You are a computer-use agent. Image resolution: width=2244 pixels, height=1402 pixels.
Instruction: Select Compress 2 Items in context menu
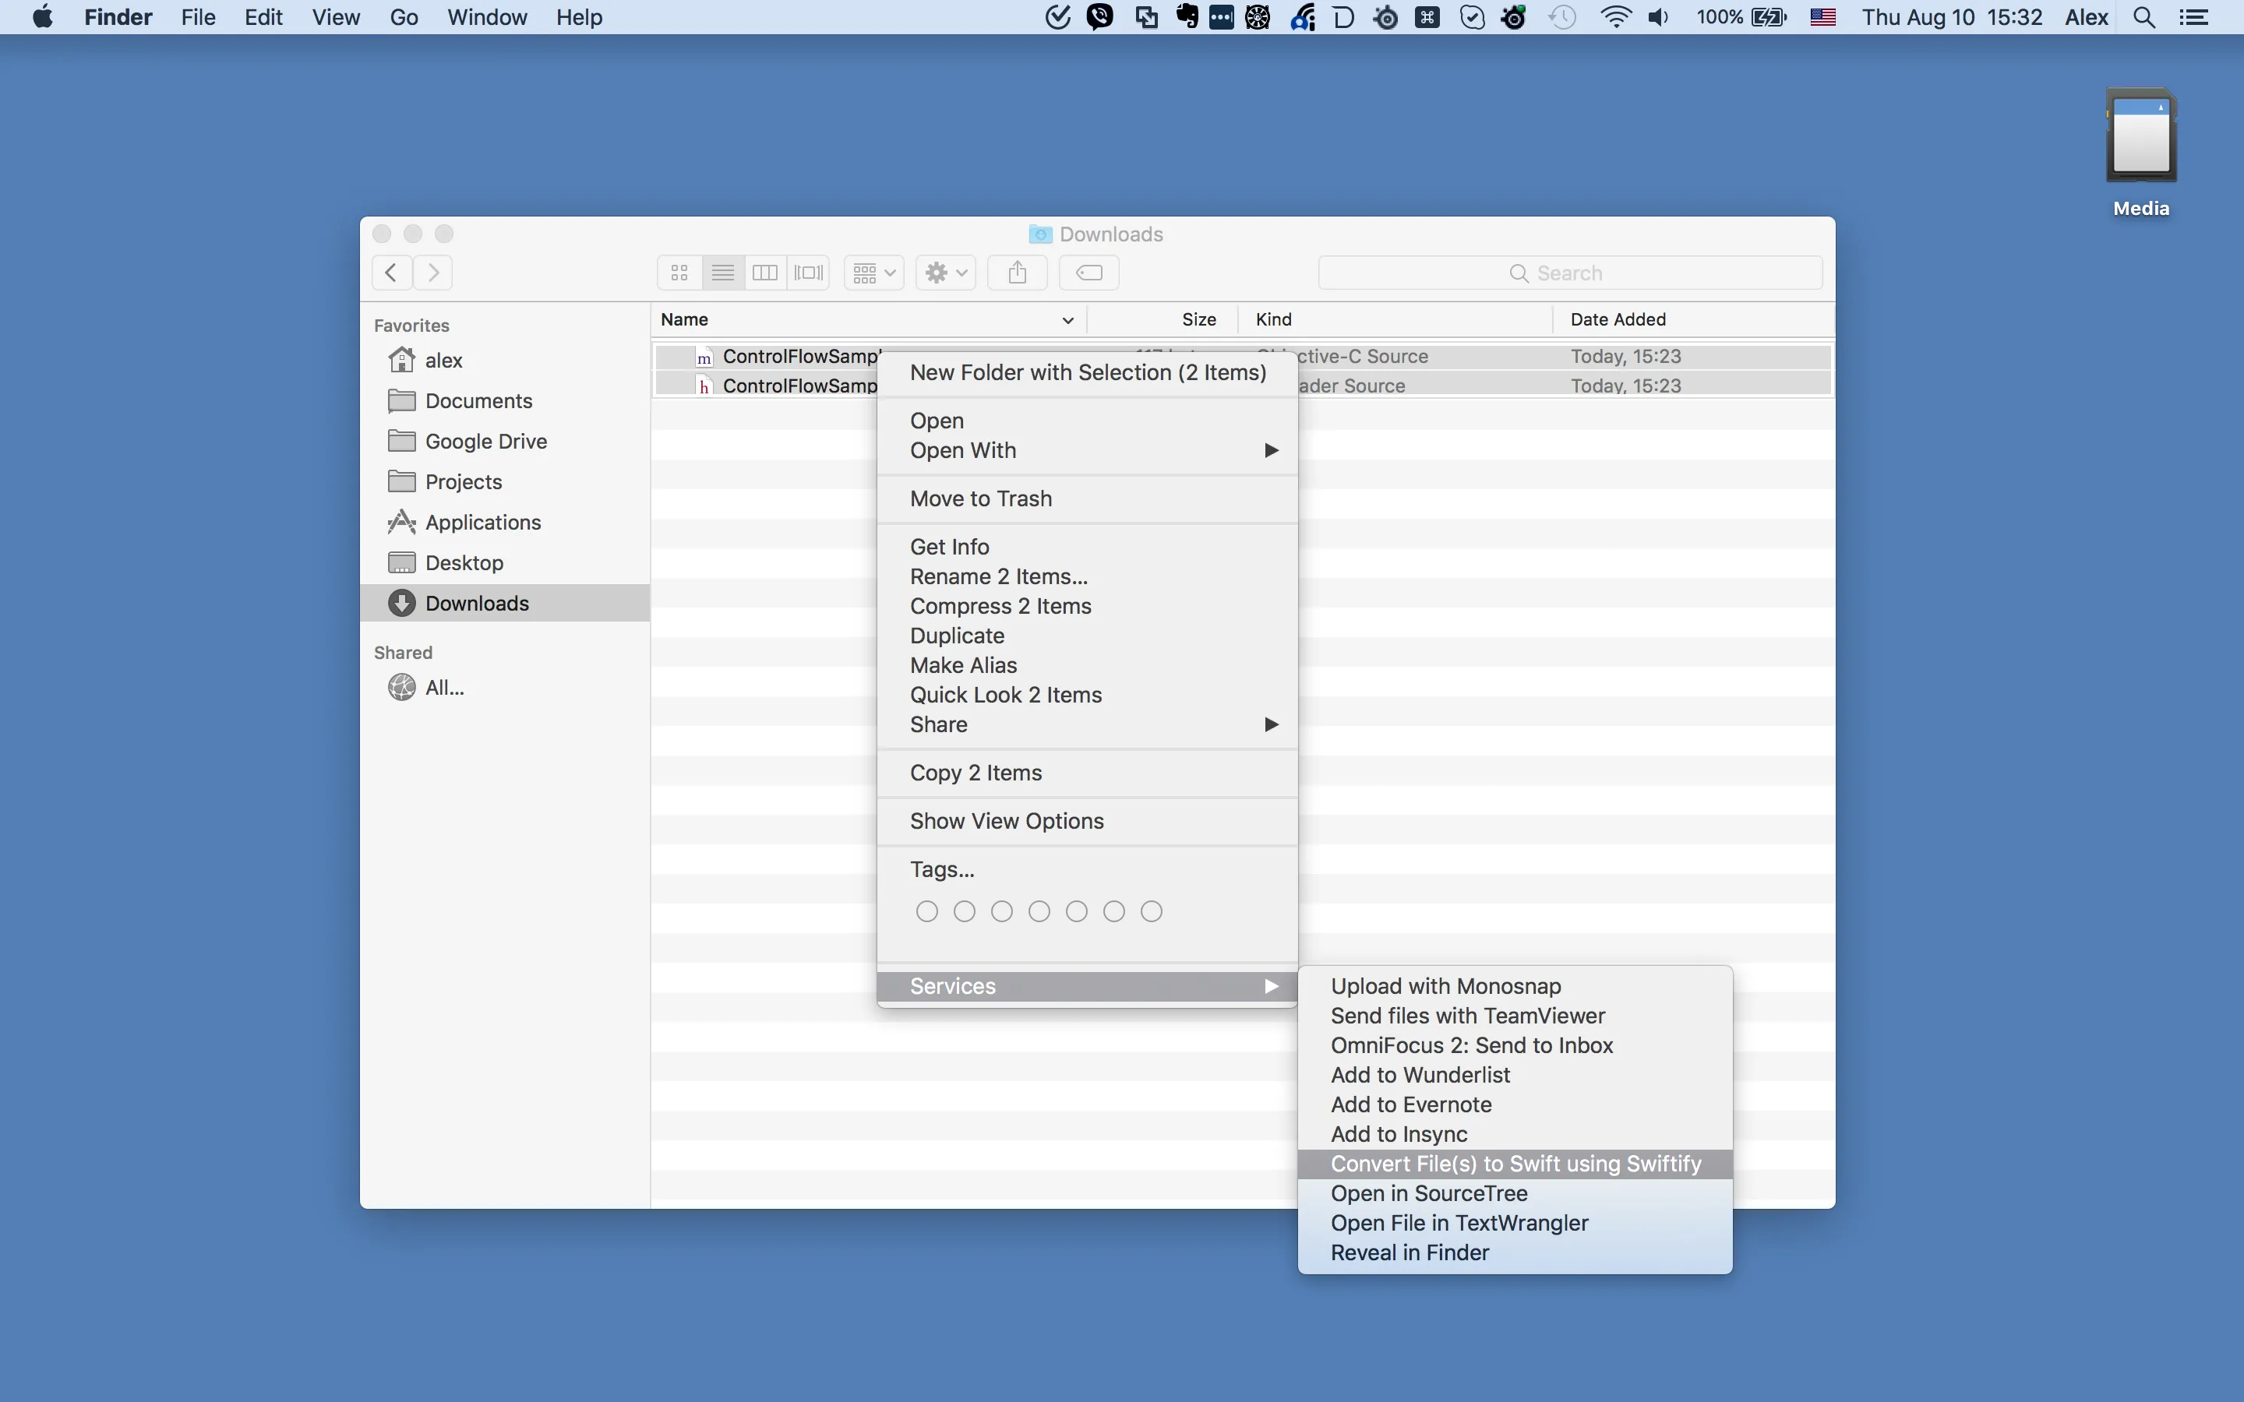click(x=1000, y=607)
